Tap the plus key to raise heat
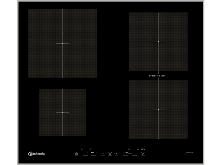 [x=116, y=153]
